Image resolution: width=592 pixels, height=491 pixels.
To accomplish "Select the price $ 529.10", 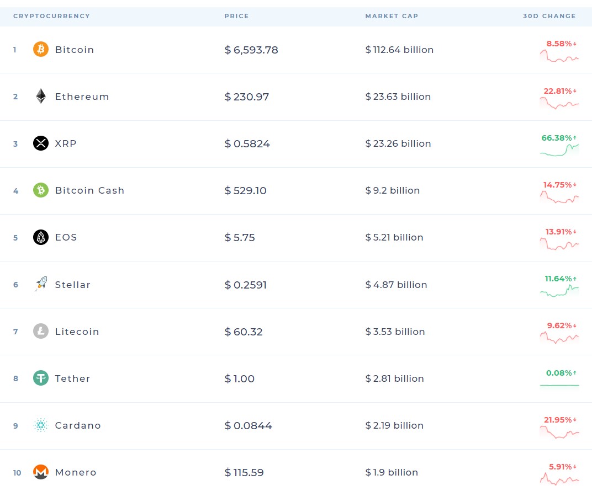I will point(245,190).
